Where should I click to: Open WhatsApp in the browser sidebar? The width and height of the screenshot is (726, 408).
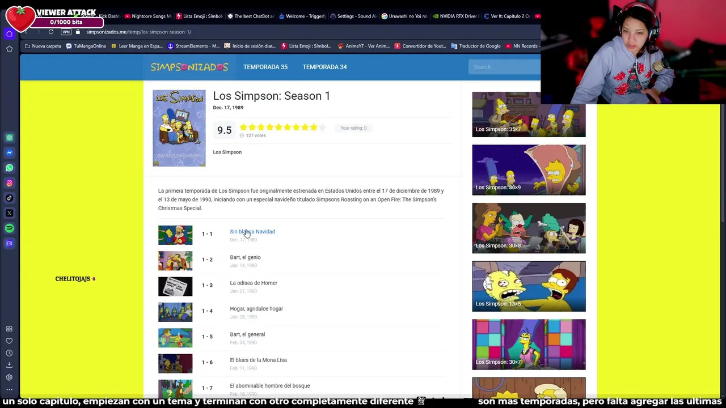9,168
